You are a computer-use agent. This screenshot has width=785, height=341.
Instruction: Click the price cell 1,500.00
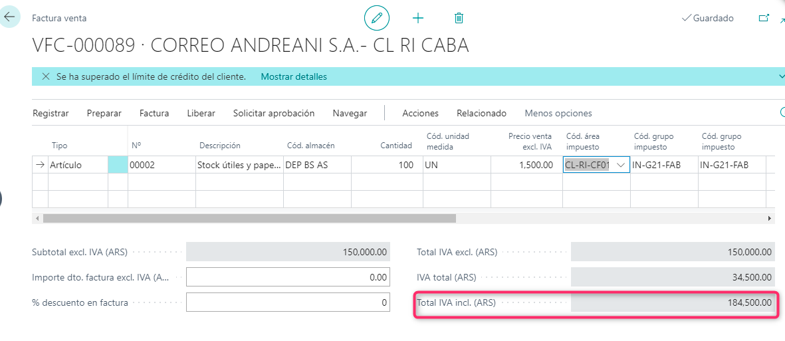click(x=526, y=165)
